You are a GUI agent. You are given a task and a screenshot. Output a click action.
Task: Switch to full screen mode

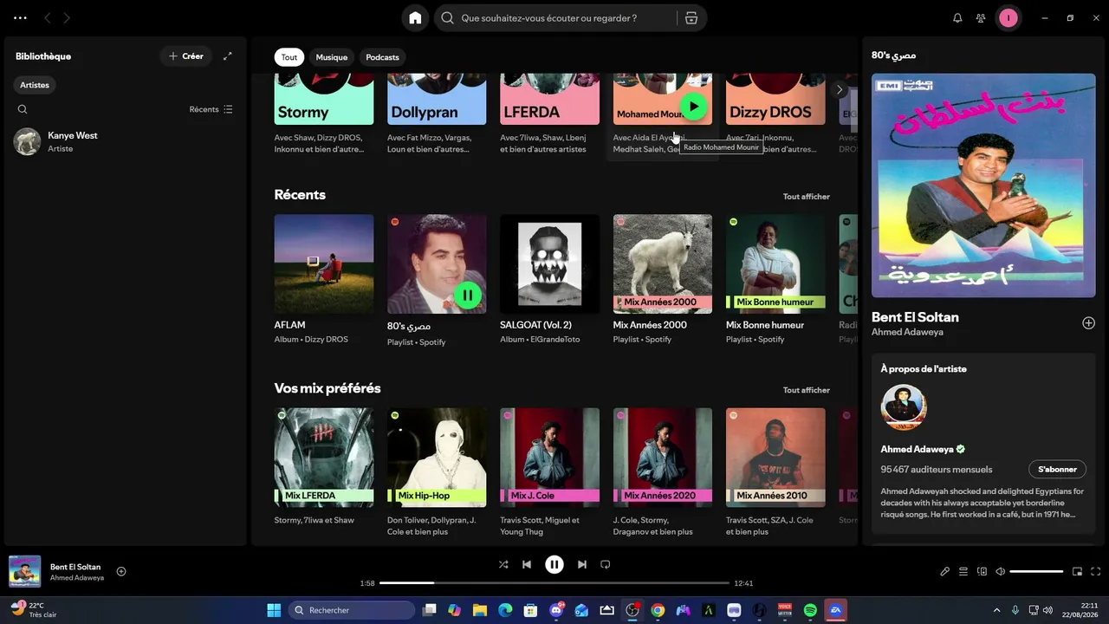pyautogui.click(x=1096, y=571)
